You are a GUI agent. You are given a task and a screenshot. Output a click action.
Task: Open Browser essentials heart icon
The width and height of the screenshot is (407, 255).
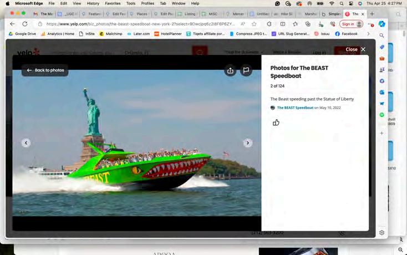click(333, 24)
